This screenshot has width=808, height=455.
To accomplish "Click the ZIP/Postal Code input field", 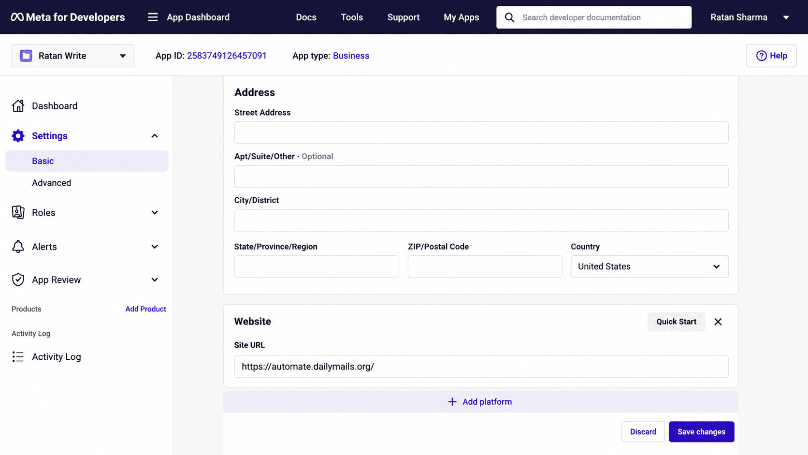I will [485, 266].
